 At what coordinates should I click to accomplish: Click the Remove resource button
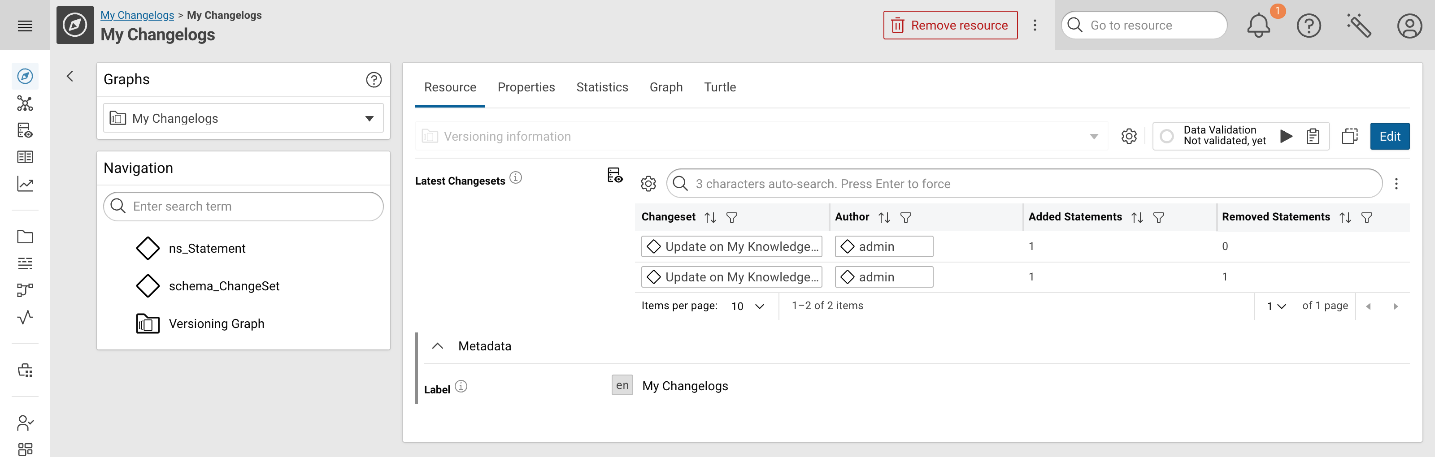[950, 26]
